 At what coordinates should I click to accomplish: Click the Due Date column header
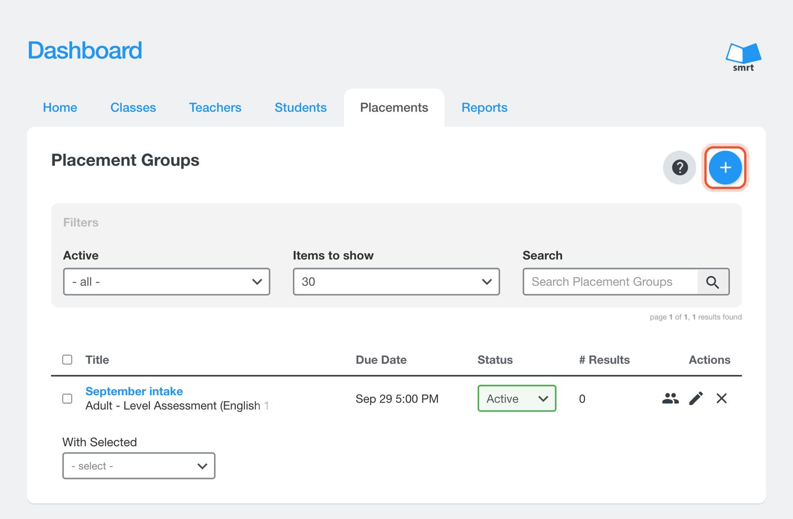381,360
